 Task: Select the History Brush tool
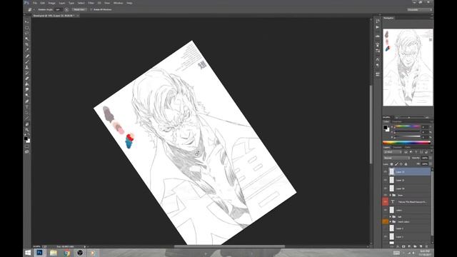(27, 73)
